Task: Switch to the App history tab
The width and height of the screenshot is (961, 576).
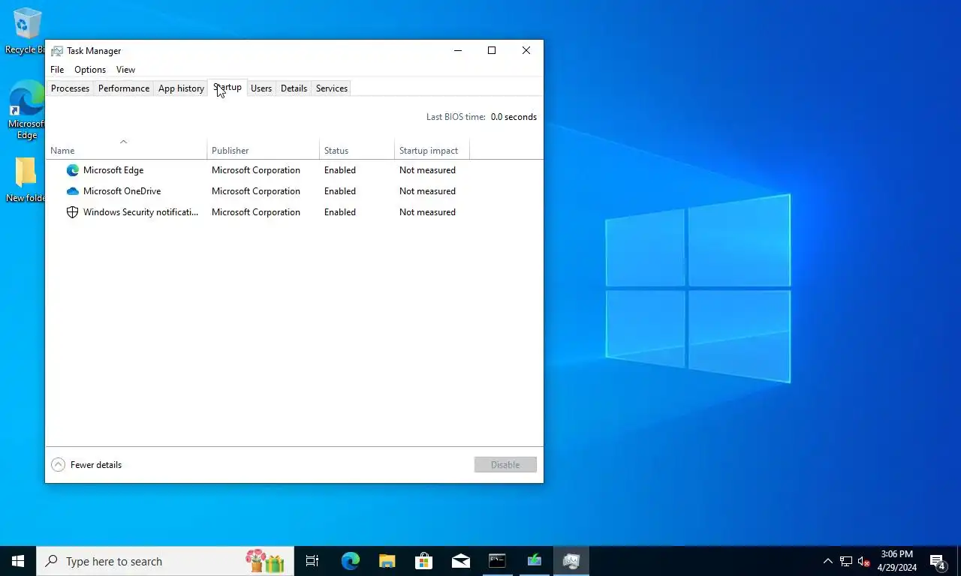Action: (181, 88)
